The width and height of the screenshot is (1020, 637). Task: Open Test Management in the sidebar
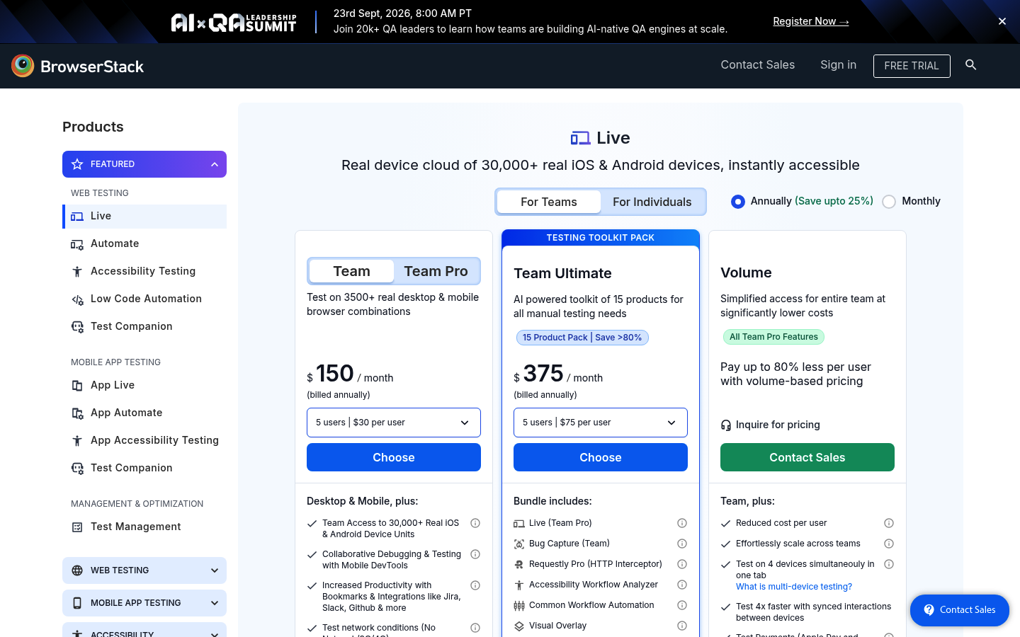(144, 527)
